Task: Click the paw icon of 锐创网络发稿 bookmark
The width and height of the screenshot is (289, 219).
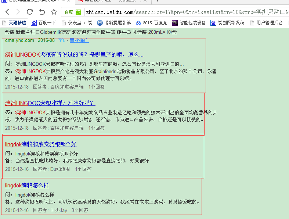Action: click(213, 23)
